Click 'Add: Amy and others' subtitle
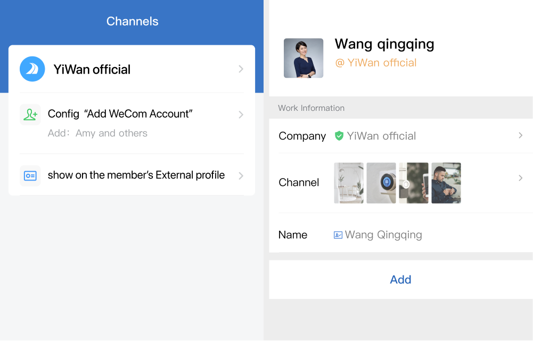The width and height of the screenshot is (533, 341). (97, 133)
